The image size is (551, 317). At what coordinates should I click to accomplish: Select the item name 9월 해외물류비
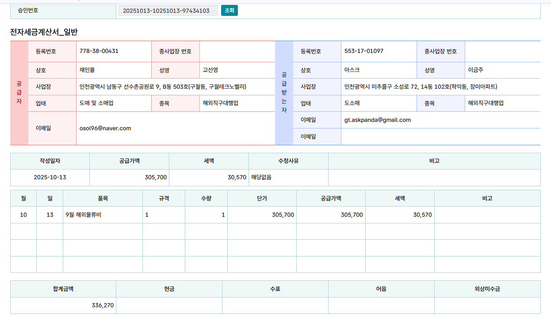click(83, 215)
